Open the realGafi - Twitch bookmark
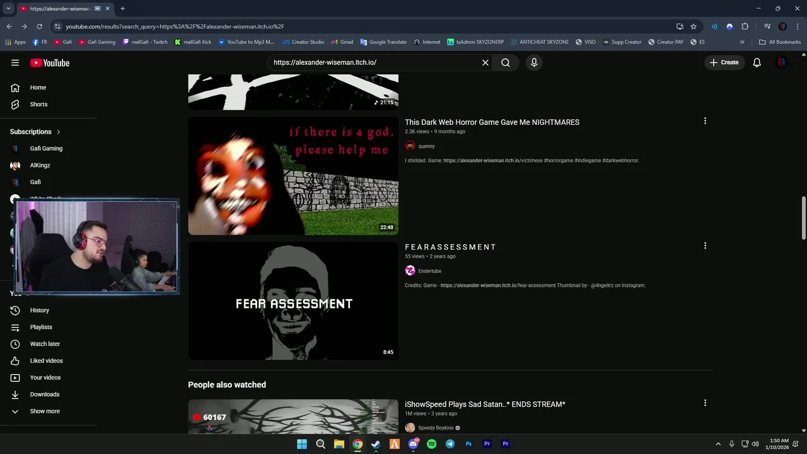807x454 pixels. 145,42
